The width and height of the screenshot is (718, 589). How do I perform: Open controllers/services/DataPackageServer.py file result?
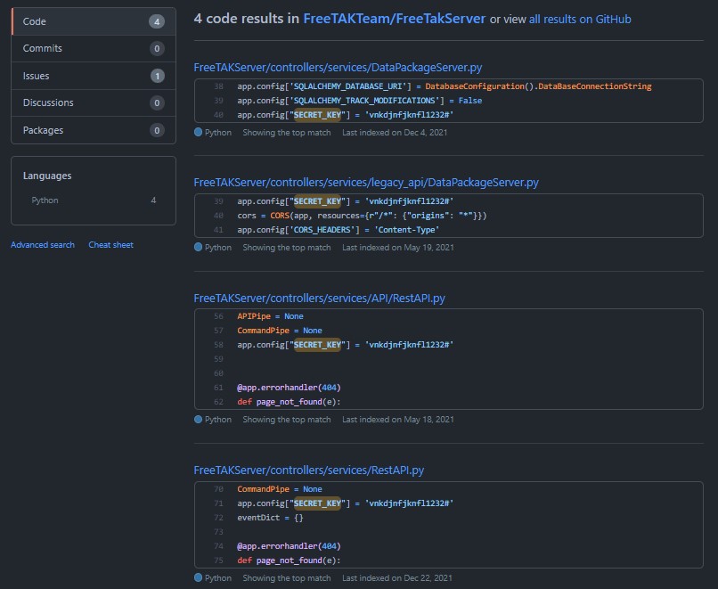tap(338, 68)
